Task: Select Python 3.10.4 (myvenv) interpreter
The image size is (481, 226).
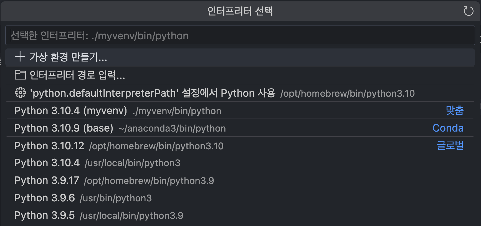Action: [x=240, y=111]
